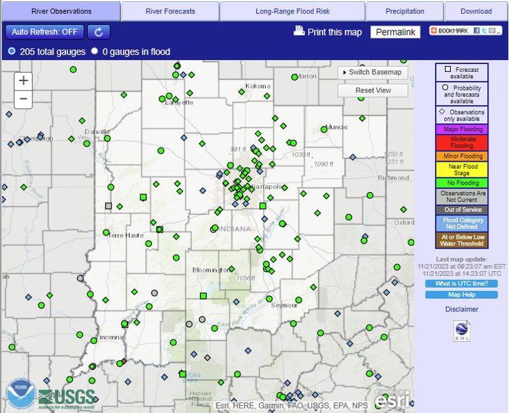Share via email envelope icon

pyautogui.click(x=492, y=31)
